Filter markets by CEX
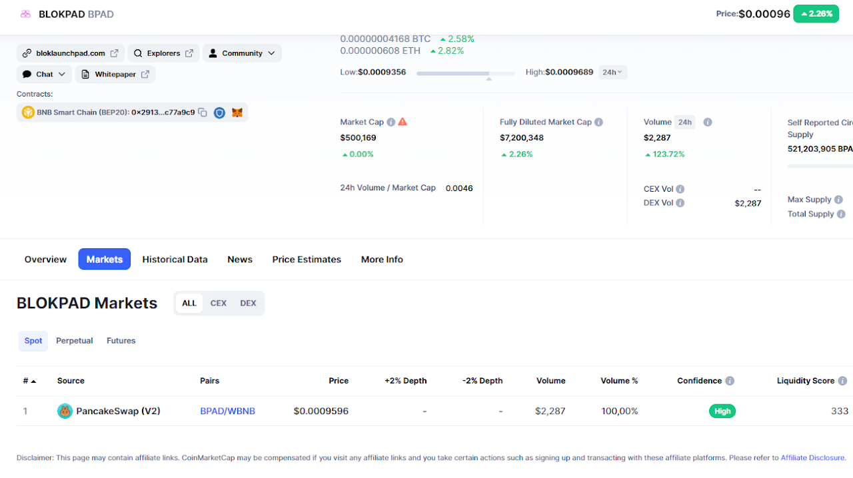The width and height of the screenshot is (853, 478). tap(219, 303)
